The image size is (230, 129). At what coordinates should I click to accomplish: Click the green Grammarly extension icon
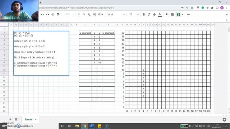pos(203,8)
